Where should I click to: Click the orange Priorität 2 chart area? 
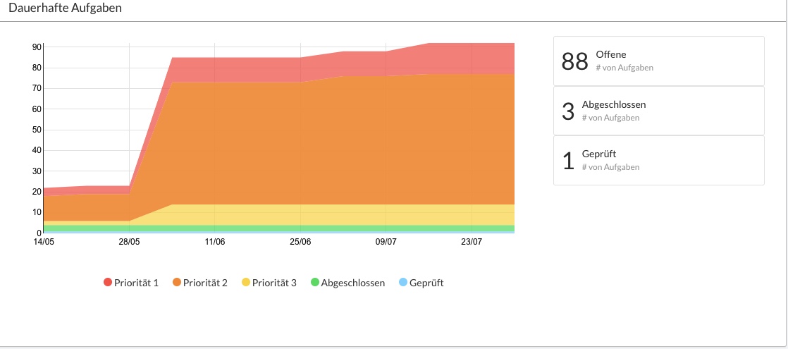317,141
